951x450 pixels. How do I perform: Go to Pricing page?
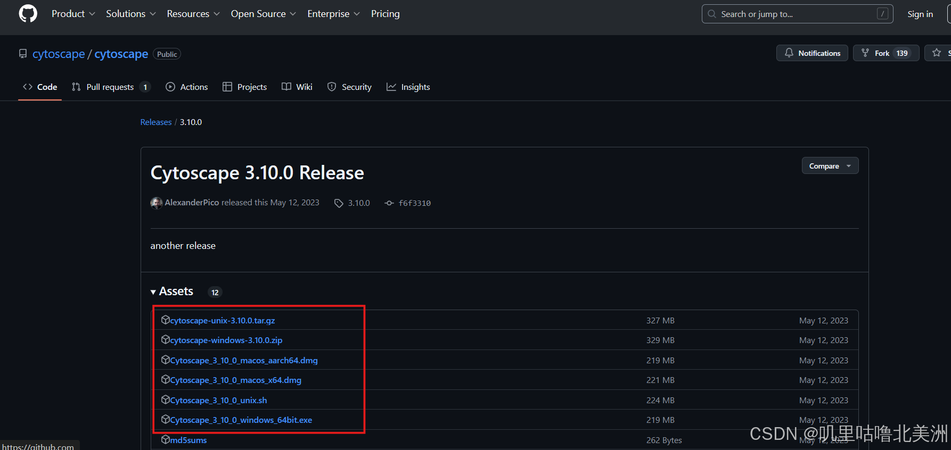385,14
